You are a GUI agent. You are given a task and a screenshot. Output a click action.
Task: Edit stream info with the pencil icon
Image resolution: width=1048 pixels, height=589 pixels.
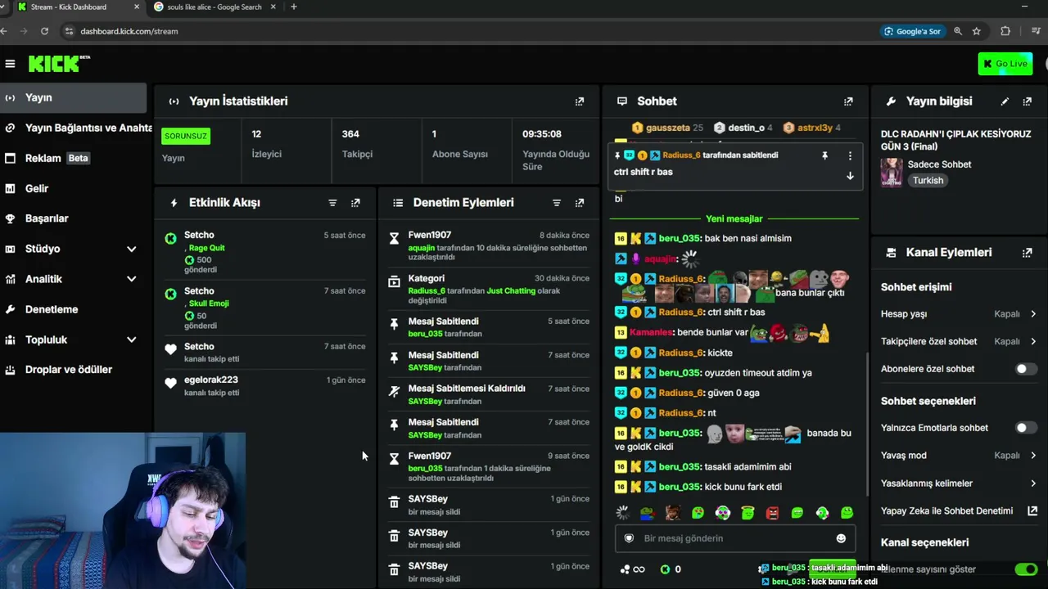(x=1005, y=101)
